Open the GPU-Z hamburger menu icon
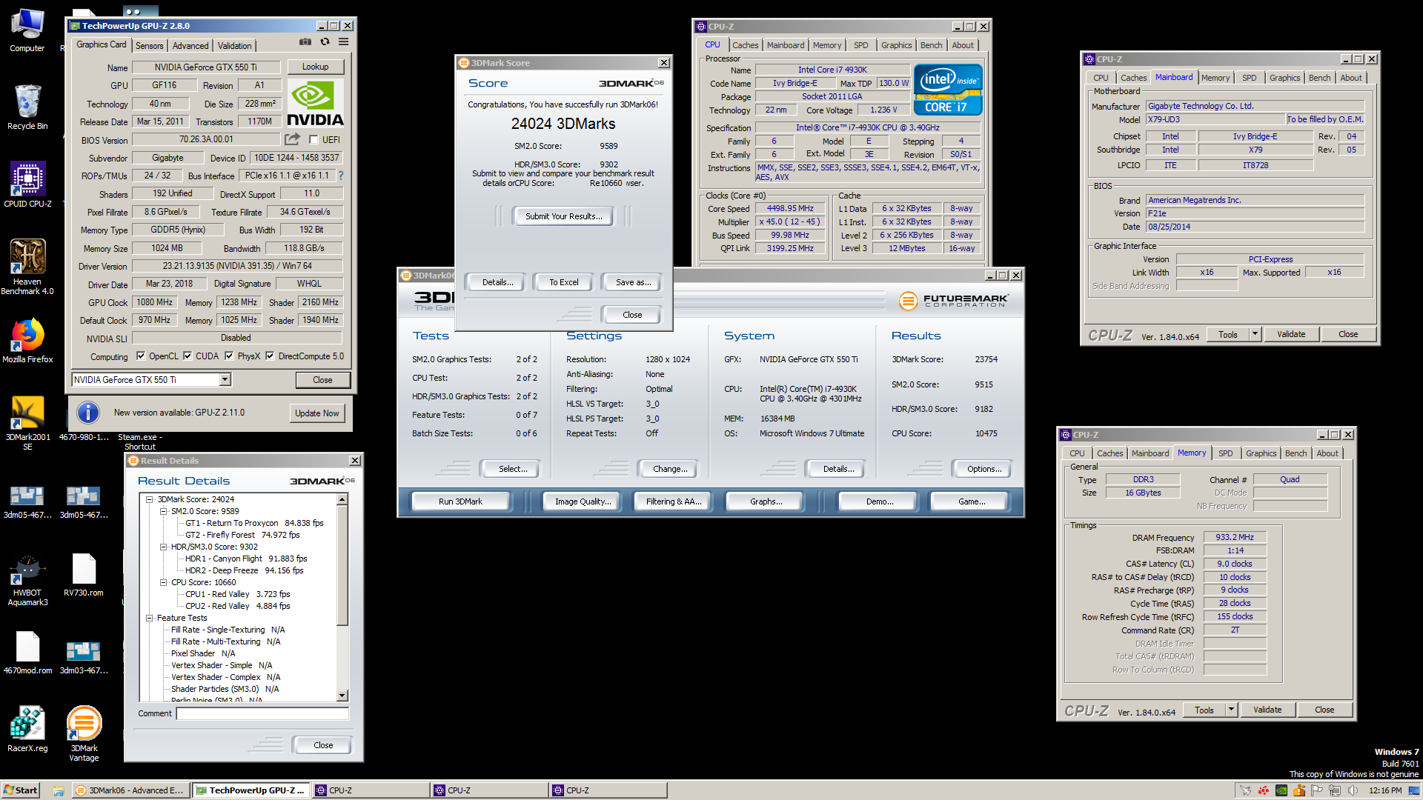Viewport: 1423px width, 800px height. point(344,42)
